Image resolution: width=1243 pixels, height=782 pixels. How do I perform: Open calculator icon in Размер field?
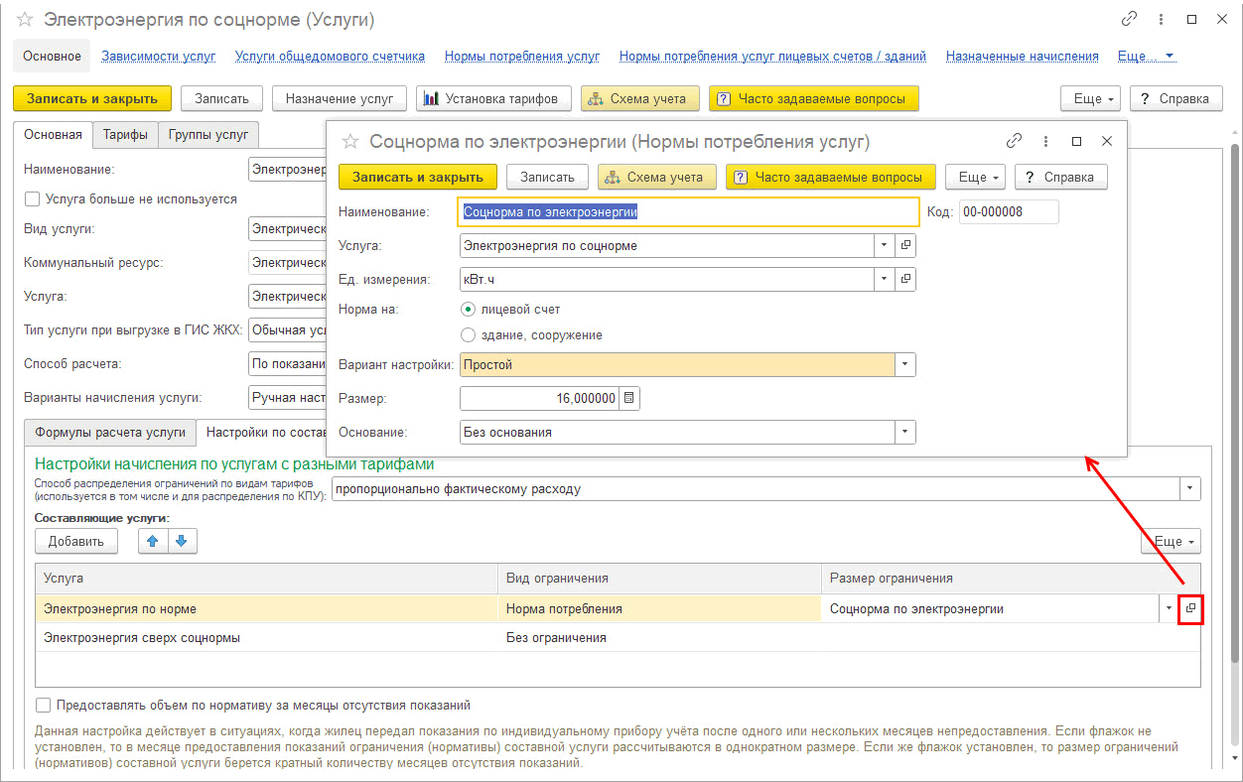[629, 399]
